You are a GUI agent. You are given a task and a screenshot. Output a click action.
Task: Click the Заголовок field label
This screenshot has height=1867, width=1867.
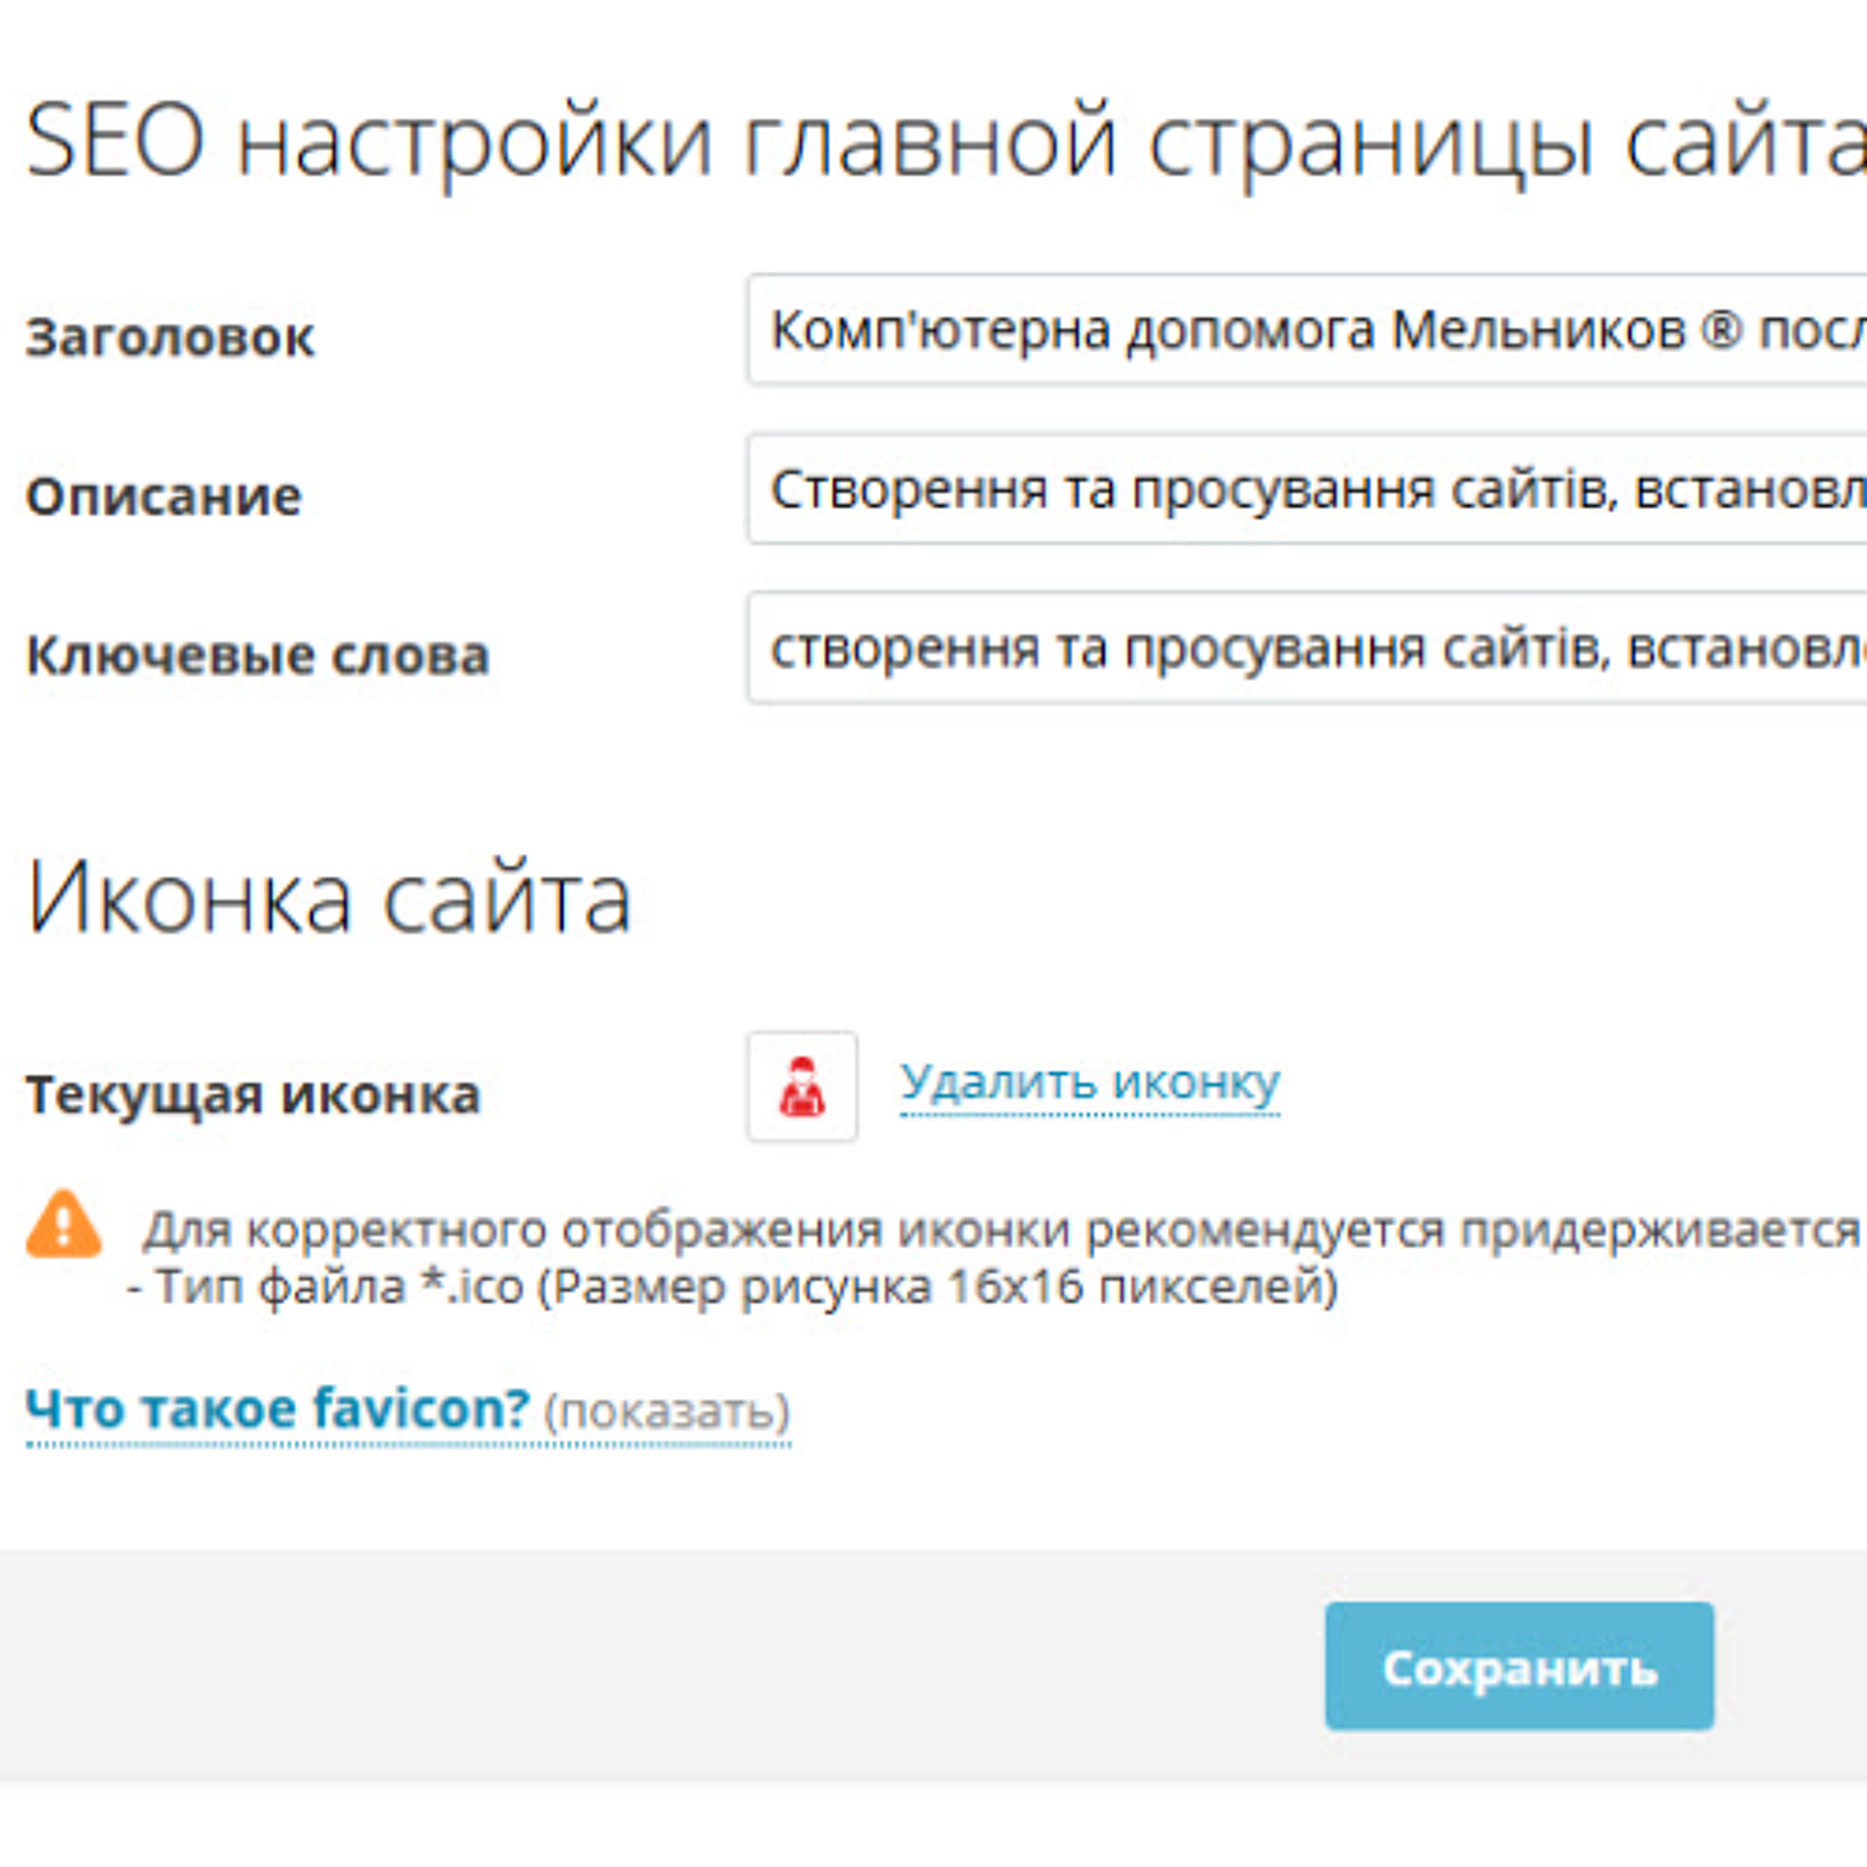(x=170, y=337)
